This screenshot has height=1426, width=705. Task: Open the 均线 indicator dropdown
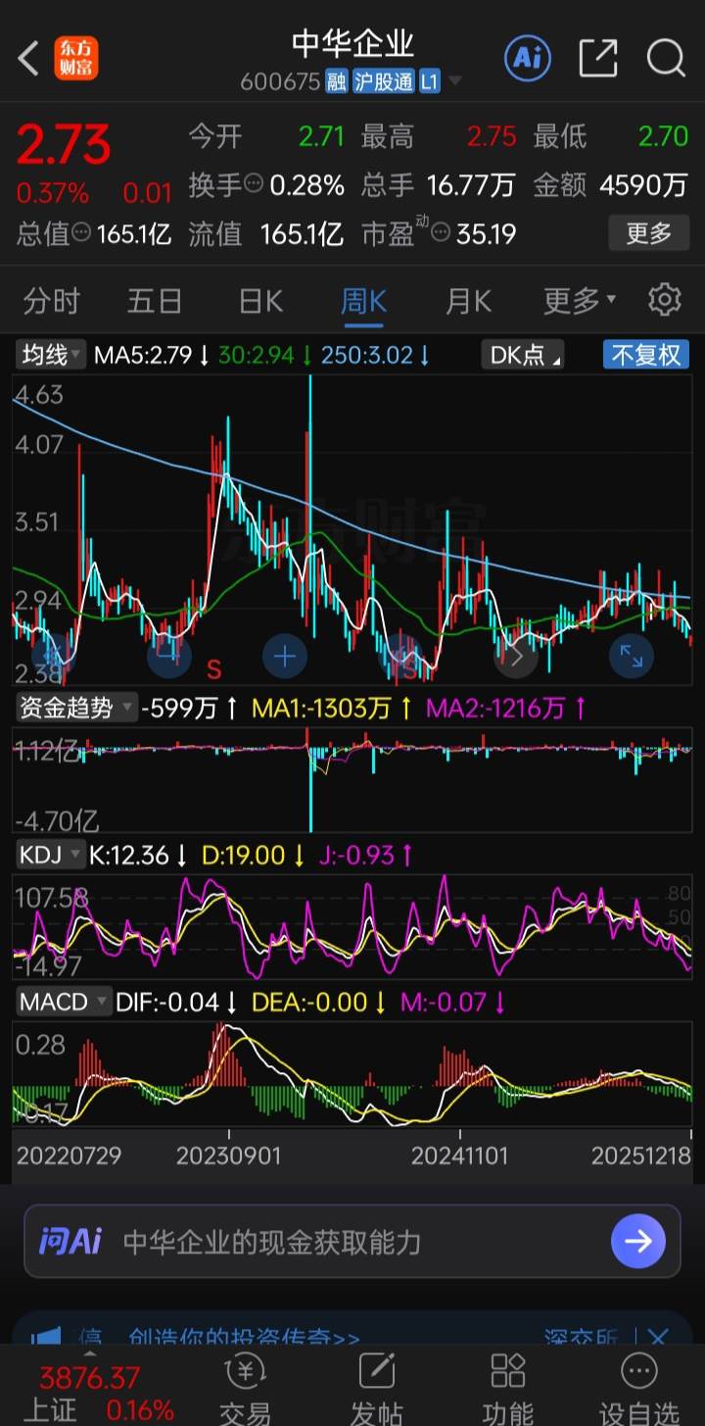(51, 355)
